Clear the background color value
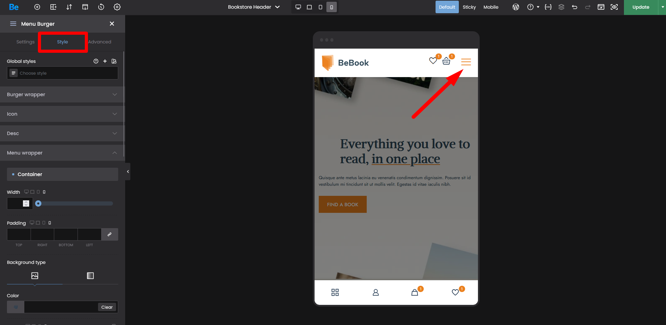The height and width of the screenshot is (325, 666). tap(107, 307)
